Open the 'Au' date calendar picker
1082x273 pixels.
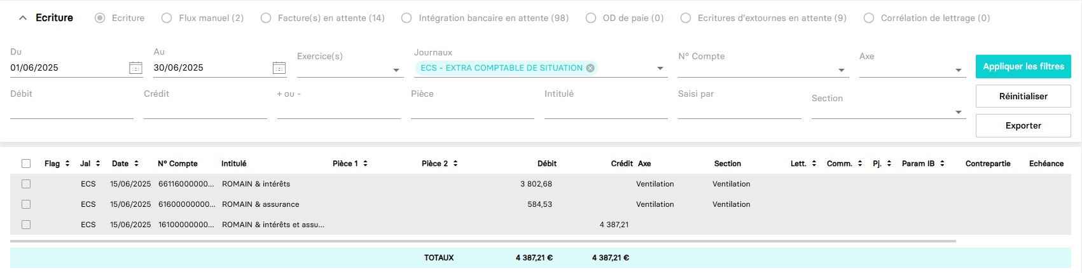click(x=279, y=68)
